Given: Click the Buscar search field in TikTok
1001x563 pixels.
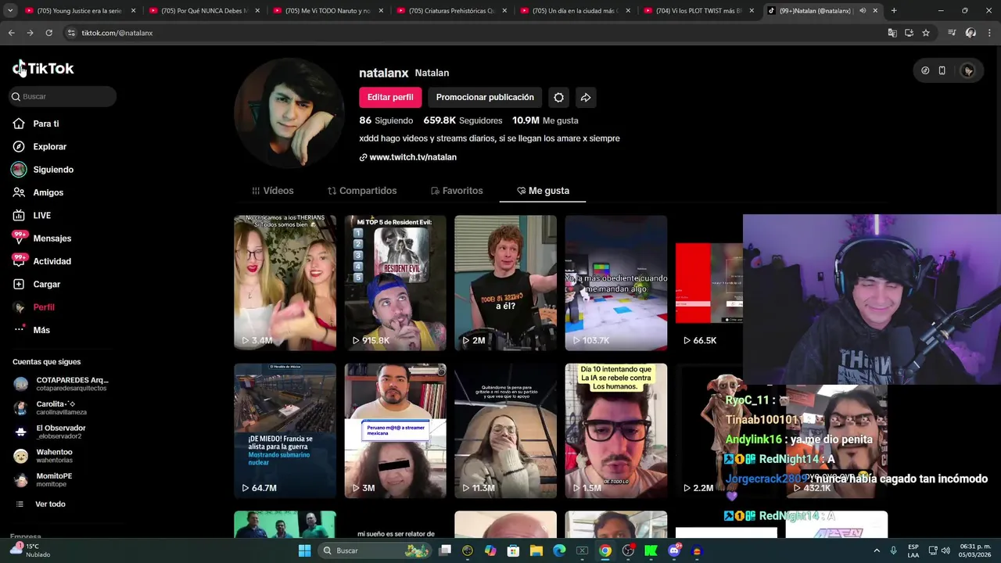Looking at the screenshot, I should pos(63,96).
